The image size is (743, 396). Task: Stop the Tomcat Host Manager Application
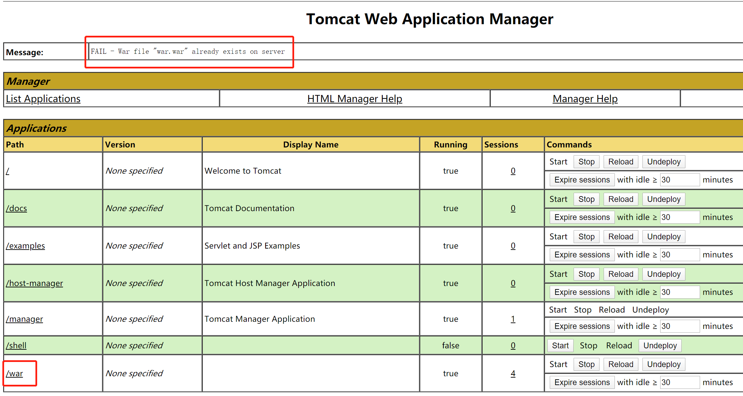coord(586,274)
